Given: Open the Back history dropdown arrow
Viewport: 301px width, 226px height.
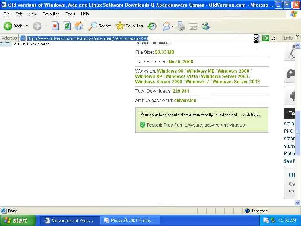Looking at the screenshot, I should (27, 26).
